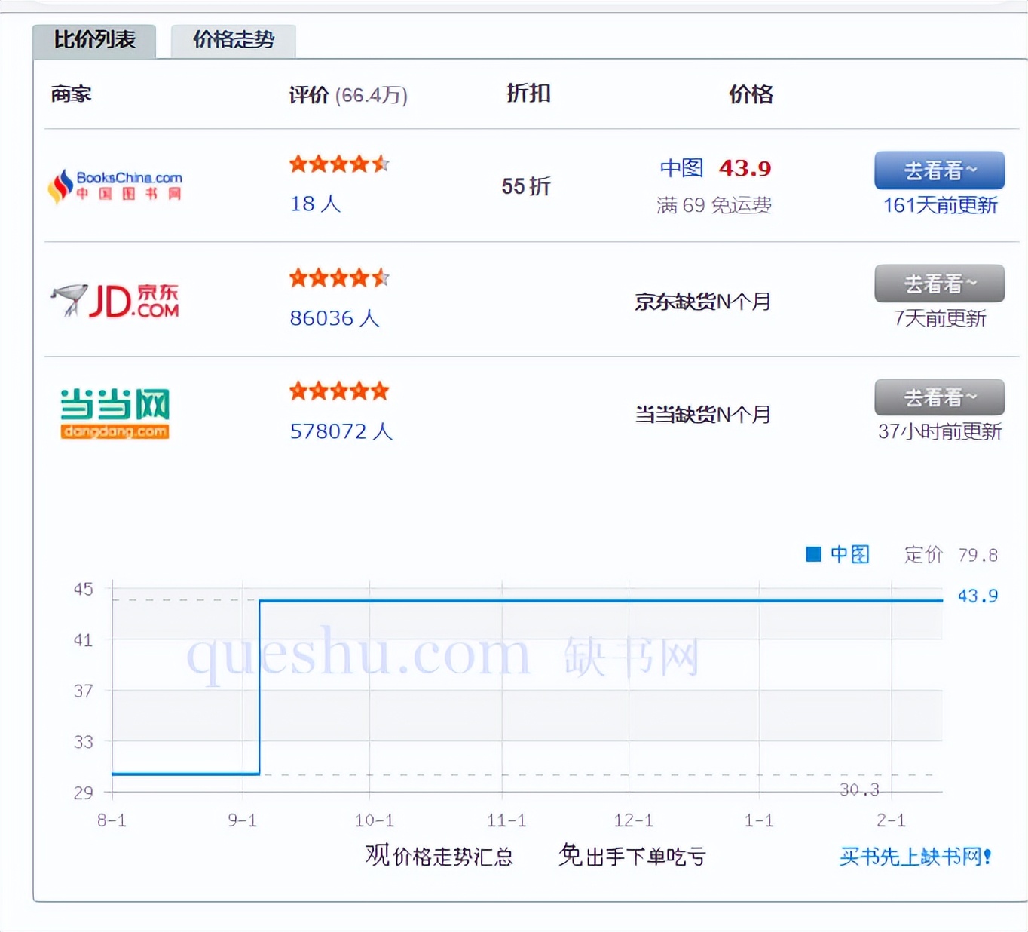Select the JD.COM merchant logo

(113, 299)
